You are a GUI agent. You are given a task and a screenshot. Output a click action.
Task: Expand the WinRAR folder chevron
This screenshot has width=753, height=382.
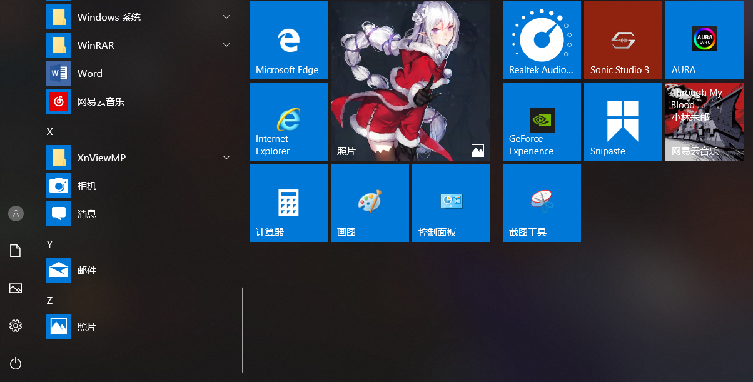pyautogui.click(x=226, y=45)
